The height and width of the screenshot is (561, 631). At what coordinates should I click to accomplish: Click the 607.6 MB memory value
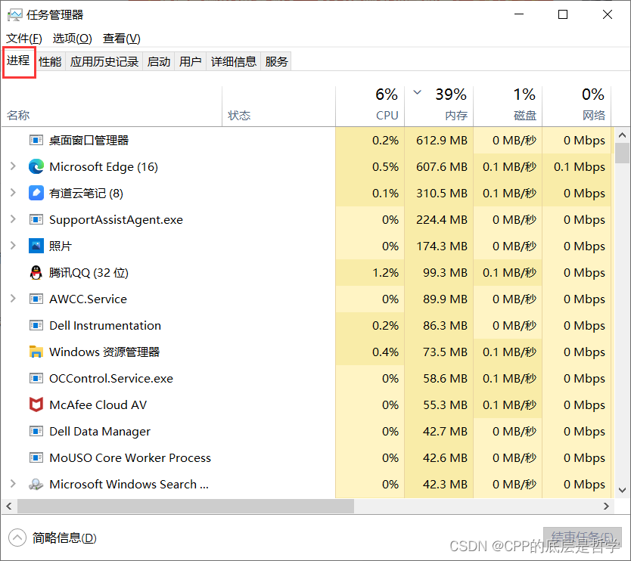pos(441,166)
